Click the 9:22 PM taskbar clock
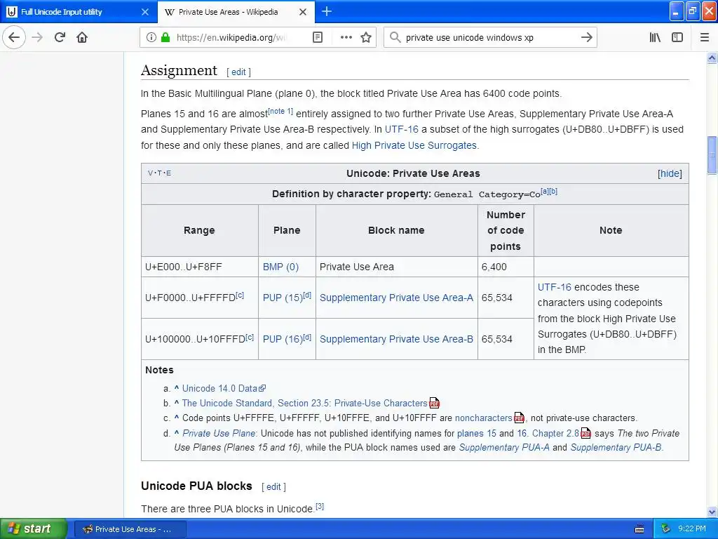The image size is (718, 539). tap(692, 529)
